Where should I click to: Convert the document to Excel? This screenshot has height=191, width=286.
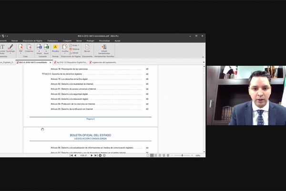(46, 49)
